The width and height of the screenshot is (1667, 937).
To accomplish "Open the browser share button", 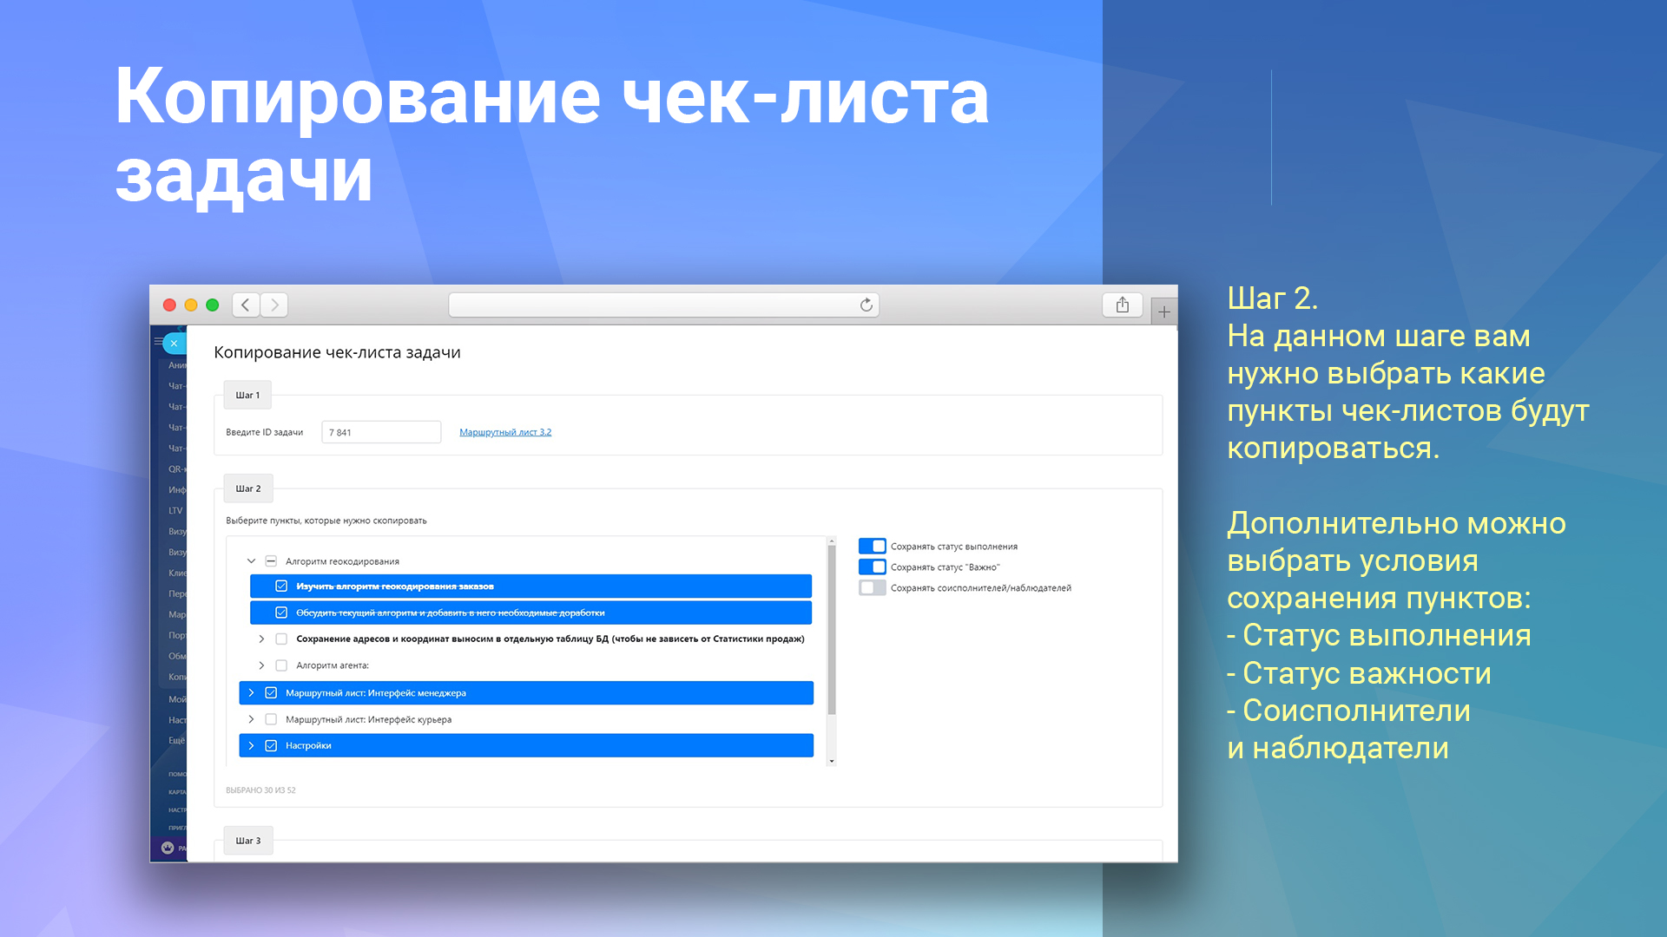I will click(1122, 305).
